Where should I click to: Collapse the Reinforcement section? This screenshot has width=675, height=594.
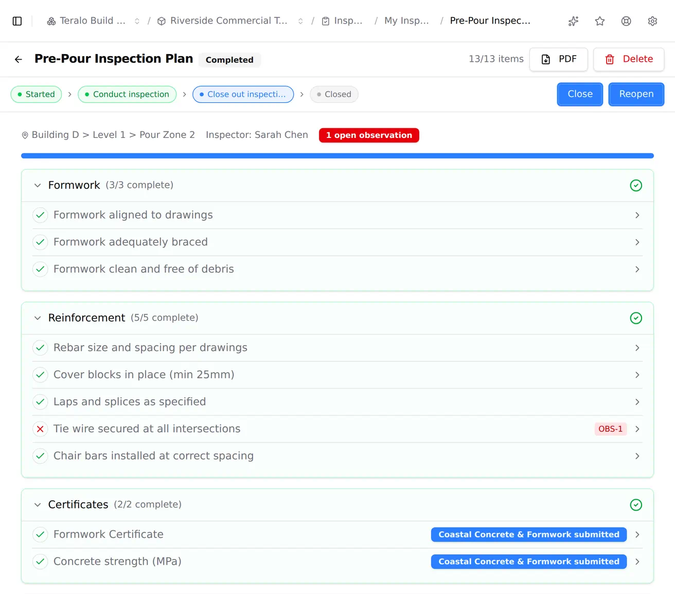[x=38, y=318]
